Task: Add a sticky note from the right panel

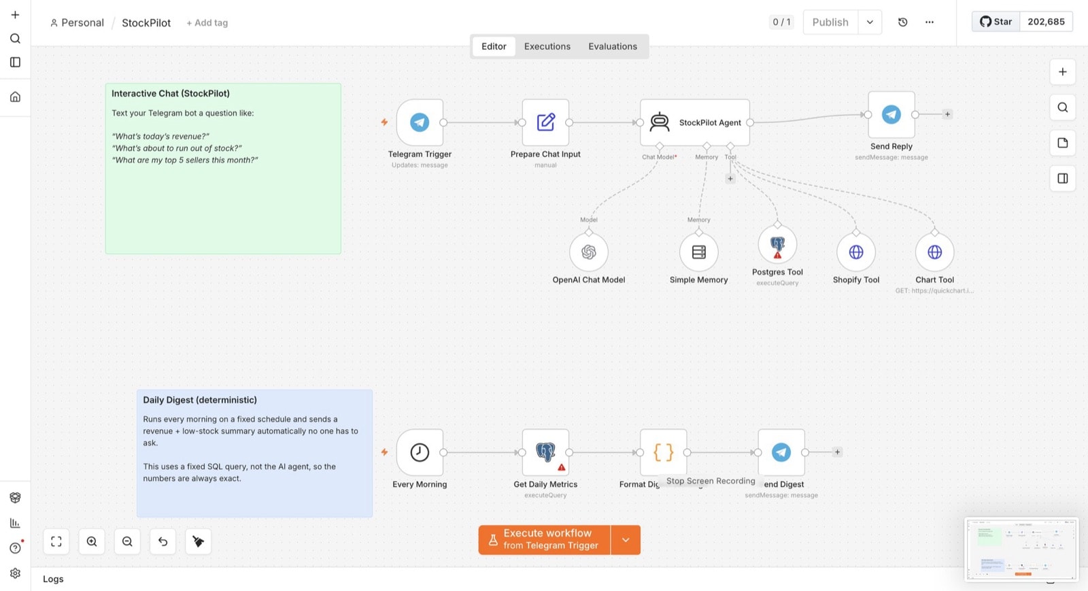Action: 1062,143
